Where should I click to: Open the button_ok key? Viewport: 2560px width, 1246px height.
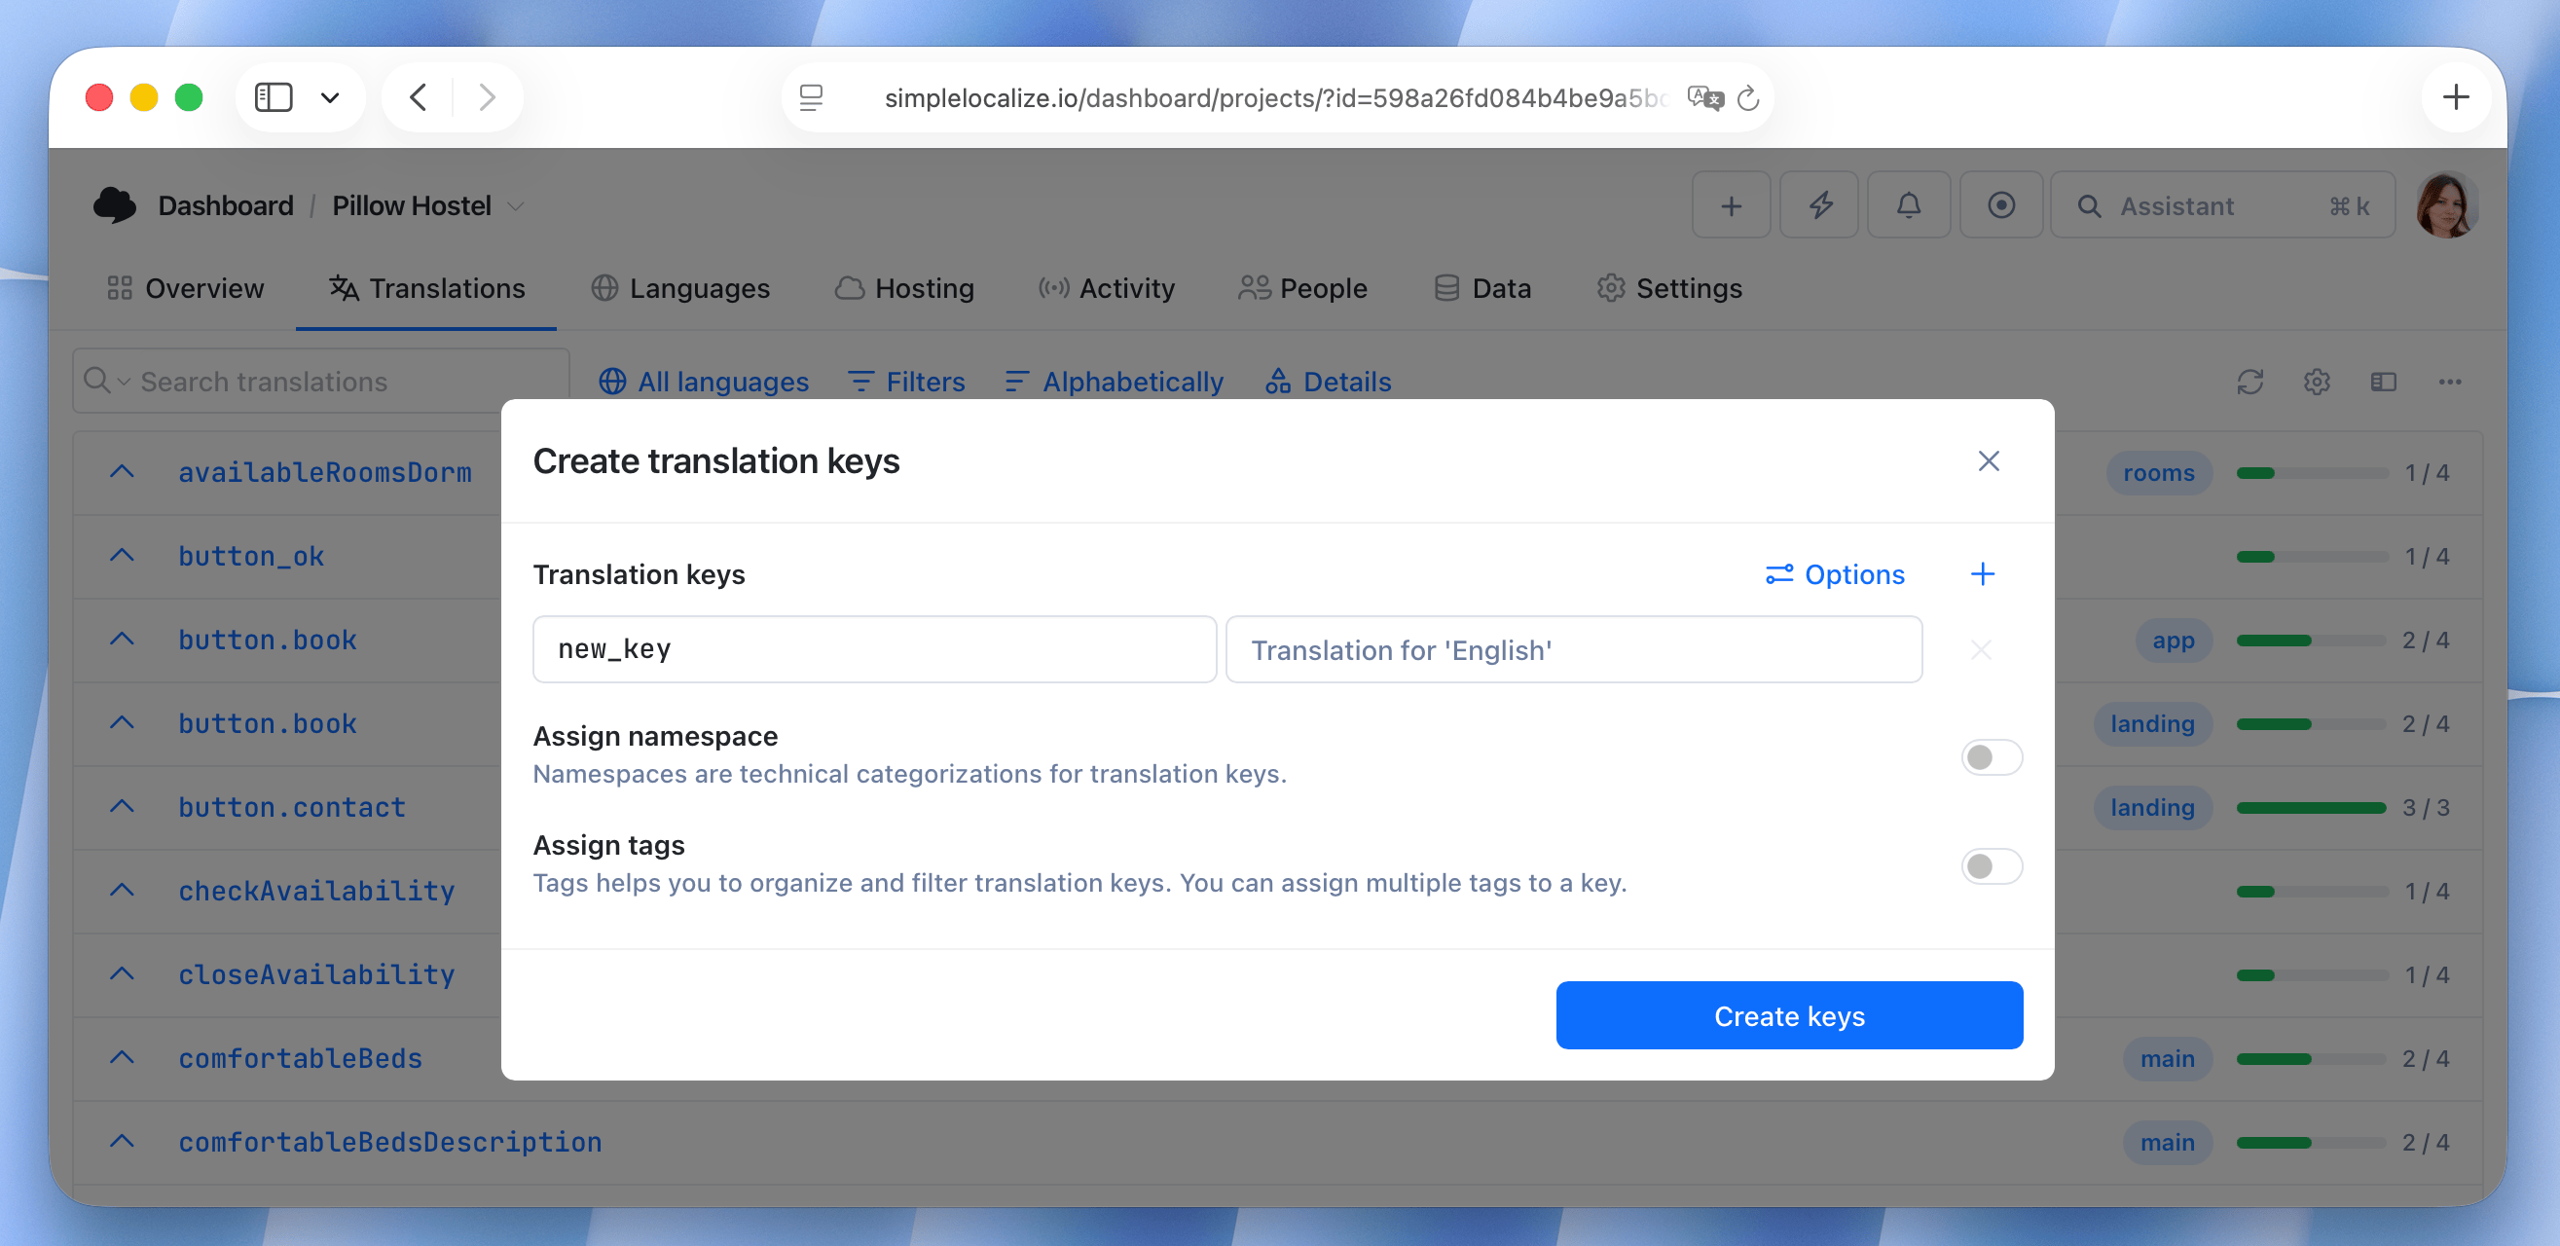coord(251,557)
